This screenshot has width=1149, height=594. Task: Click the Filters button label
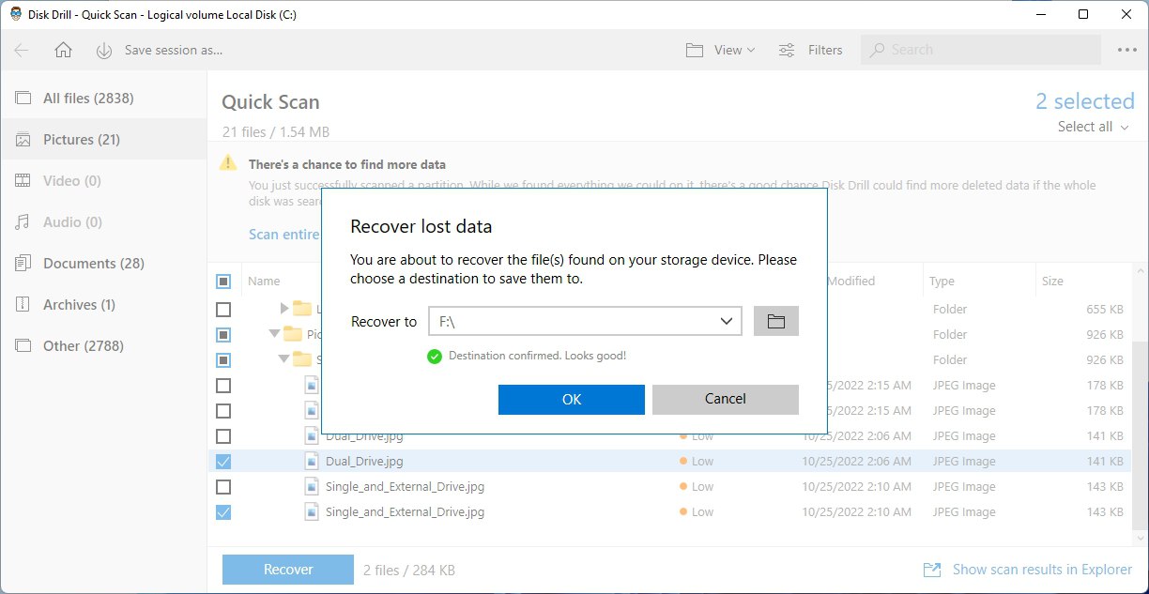(x=825, y=51)
